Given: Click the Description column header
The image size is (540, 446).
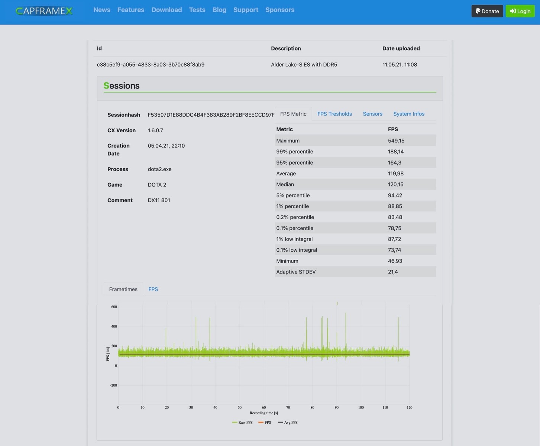Looking at the screenshot, I should (286, 48).
